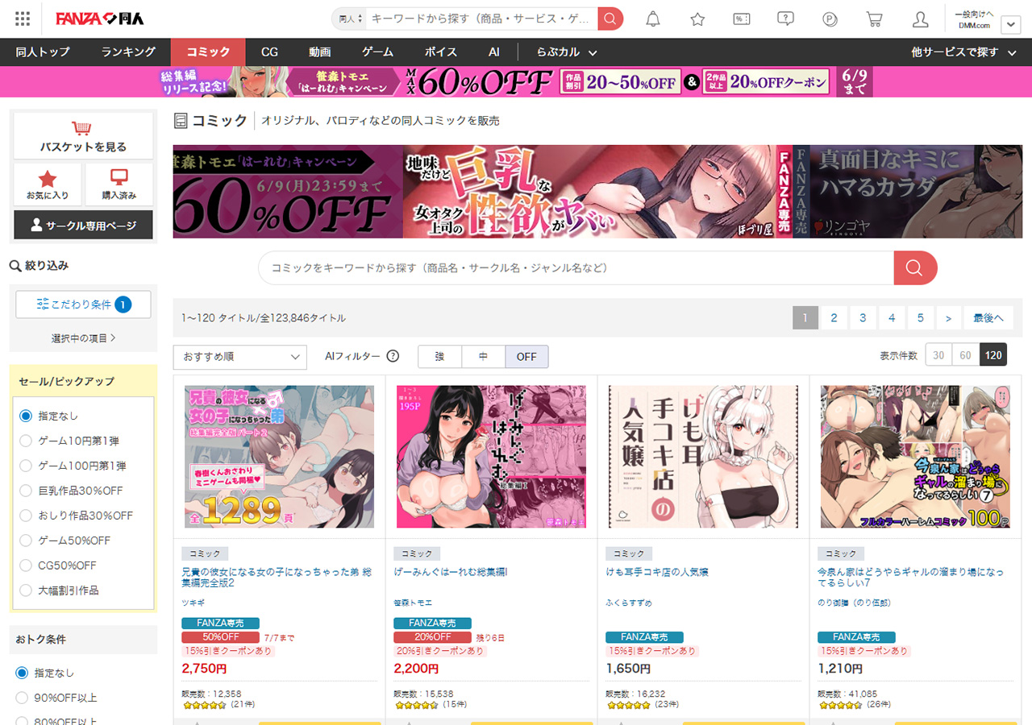The image size is (1032, 725).
Task: Click the comic keyword search field
Action: pos(576,268)
